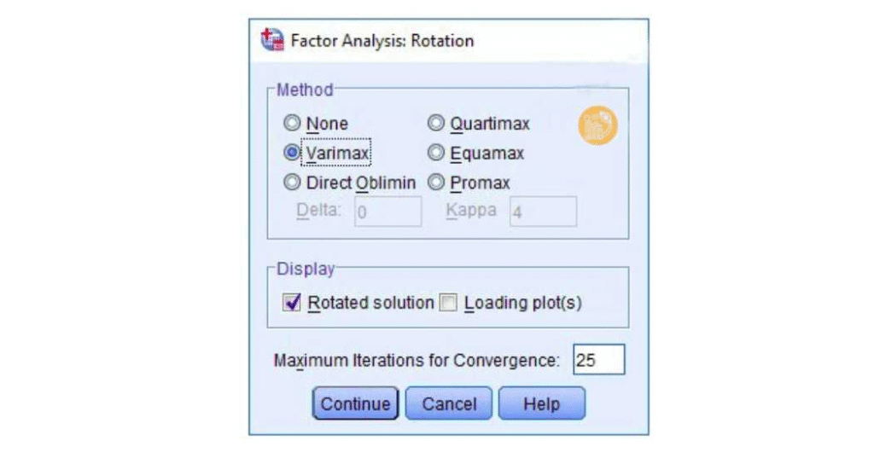Select the Varimax radio button
874x458 pixels.
[292, 154]
